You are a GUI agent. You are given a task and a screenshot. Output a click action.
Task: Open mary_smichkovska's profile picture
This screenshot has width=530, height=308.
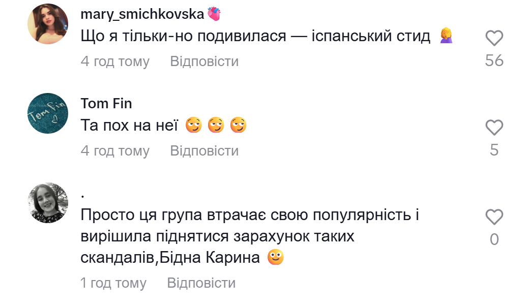(48, 24)
